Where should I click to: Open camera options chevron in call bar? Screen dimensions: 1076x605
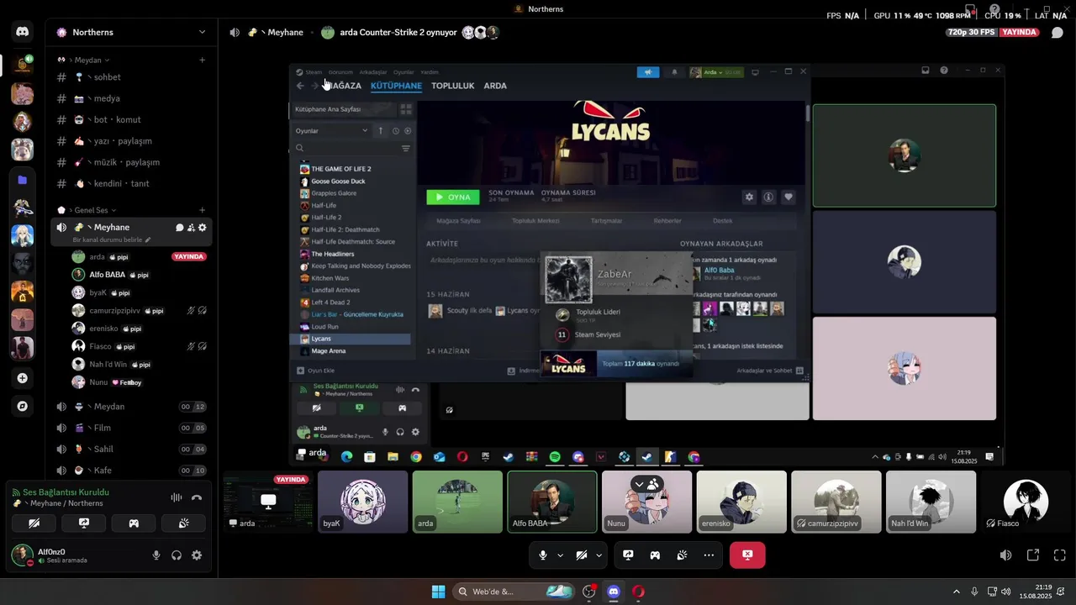click(599, 555)
